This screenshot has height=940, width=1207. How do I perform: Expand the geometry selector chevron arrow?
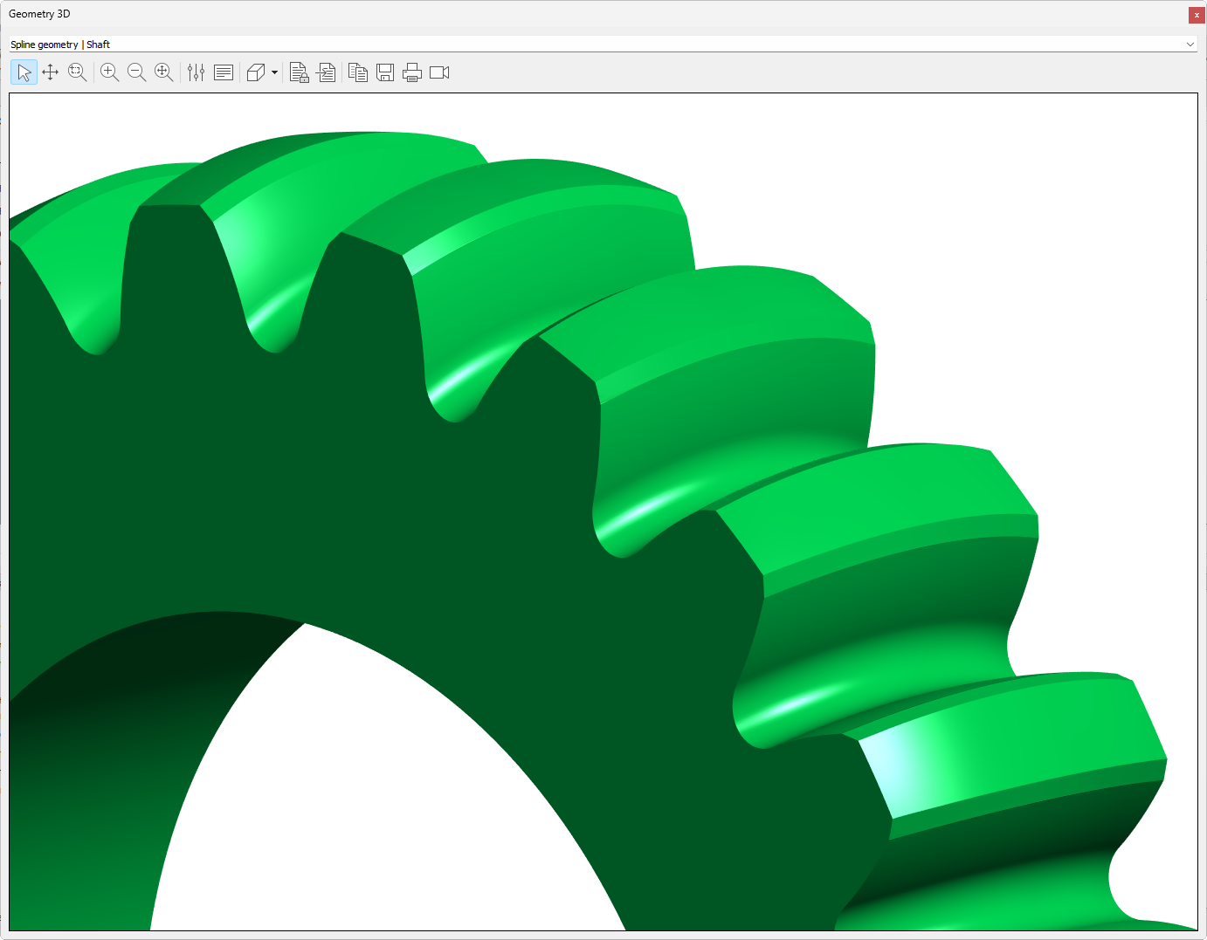click(1190, 45)
